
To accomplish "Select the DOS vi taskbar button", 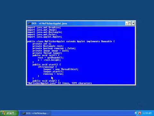I will [36, 113].
